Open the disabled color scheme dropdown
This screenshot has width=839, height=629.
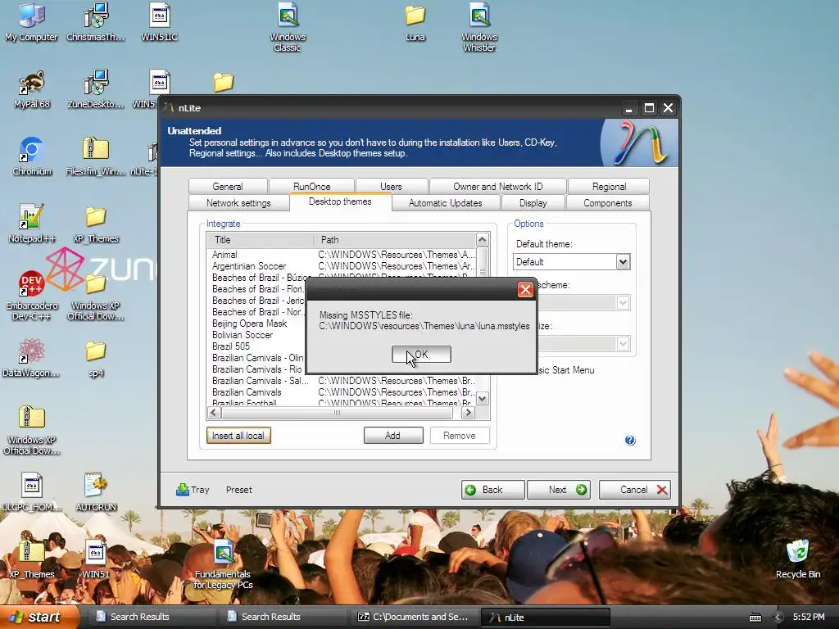pos(623,303)
